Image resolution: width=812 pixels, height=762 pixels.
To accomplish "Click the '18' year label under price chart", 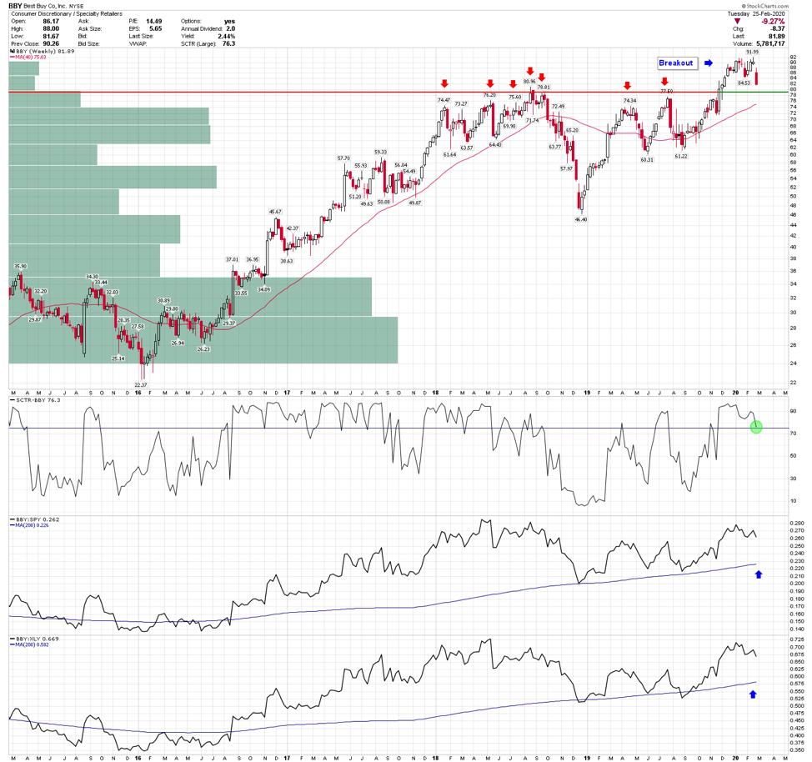I will coord(435,393).
